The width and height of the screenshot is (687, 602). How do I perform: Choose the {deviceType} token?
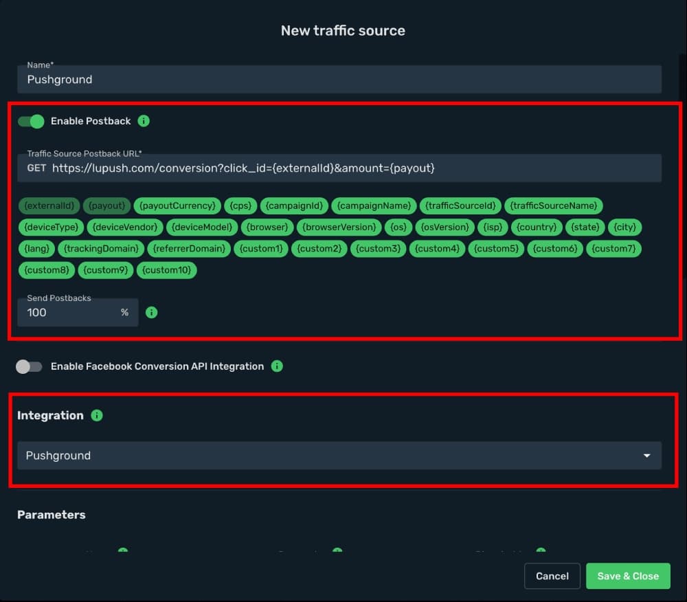point(51,227)
